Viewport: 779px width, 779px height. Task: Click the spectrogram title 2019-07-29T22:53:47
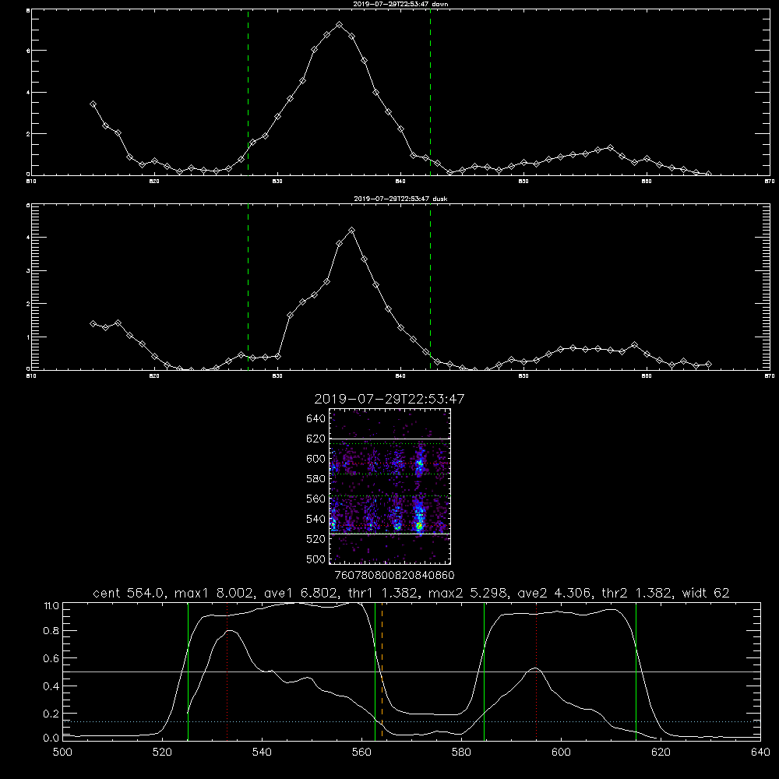tap(389, 399)
